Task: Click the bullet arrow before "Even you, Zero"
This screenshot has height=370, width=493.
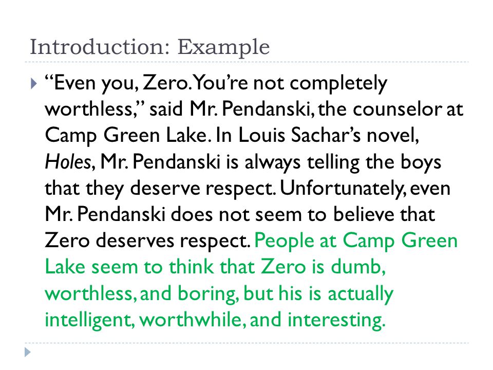Action: click(34, 84)
